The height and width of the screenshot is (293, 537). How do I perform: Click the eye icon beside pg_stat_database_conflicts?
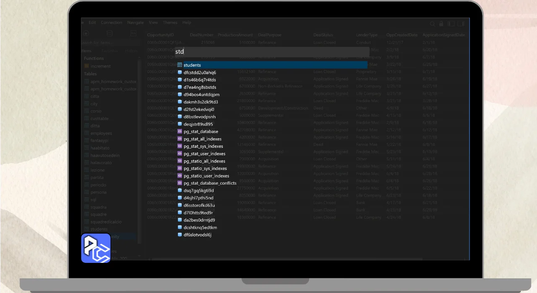pyautogui.click(x=180, y=183)
